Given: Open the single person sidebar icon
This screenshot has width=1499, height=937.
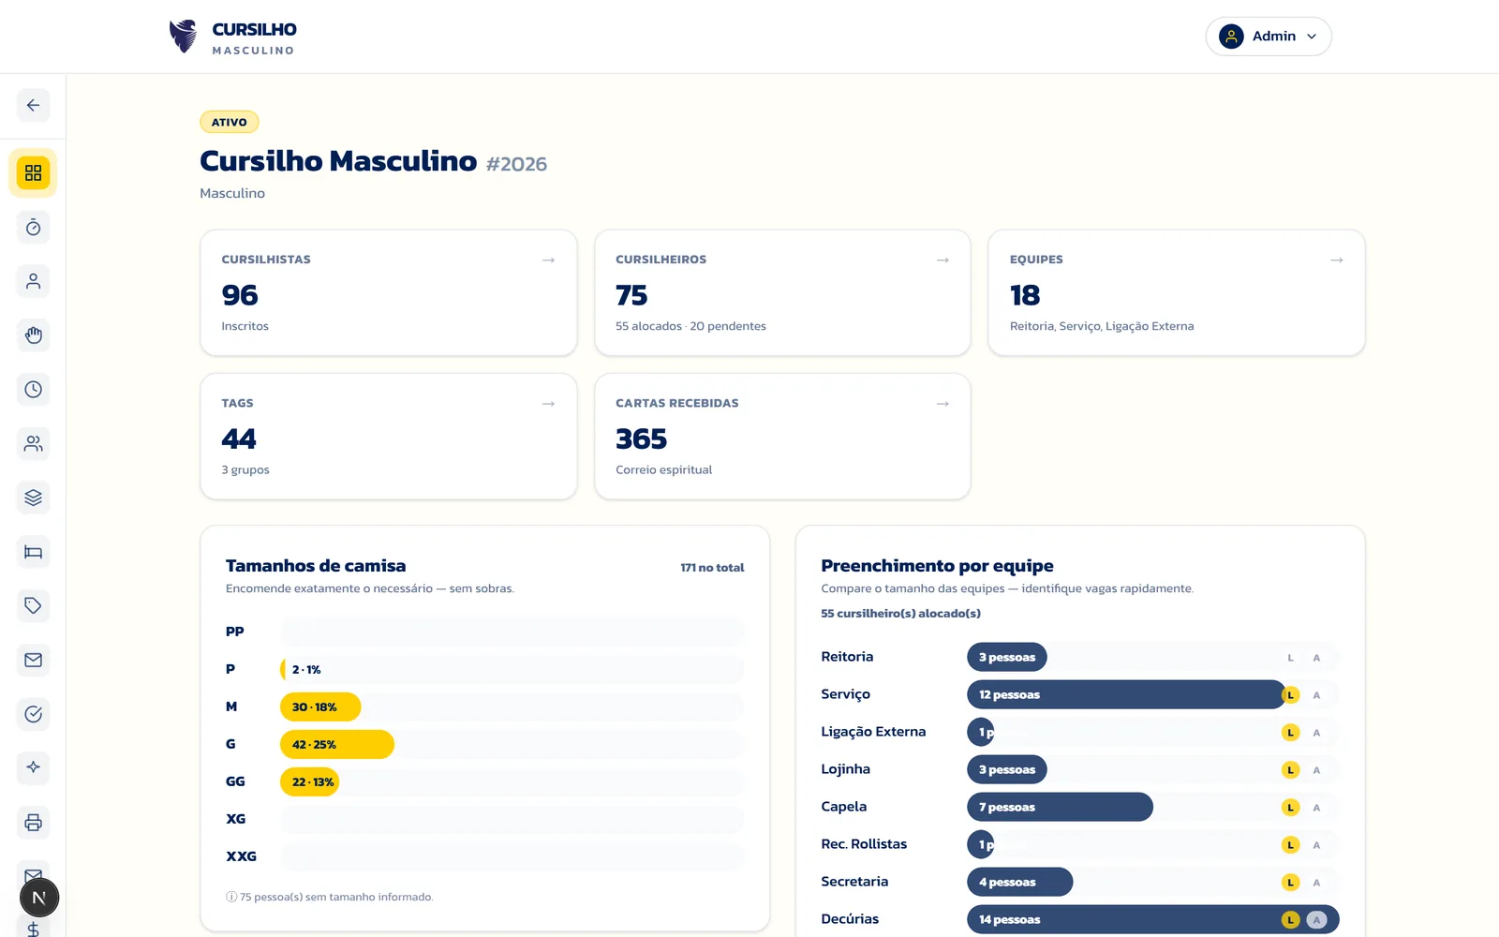Looking at the screenshot, I should tap(33, 281).
